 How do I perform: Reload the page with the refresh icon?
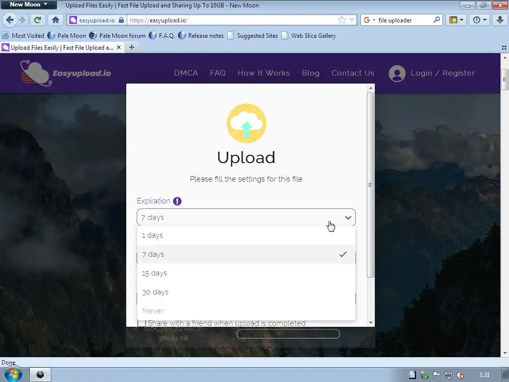click(37, 20)
